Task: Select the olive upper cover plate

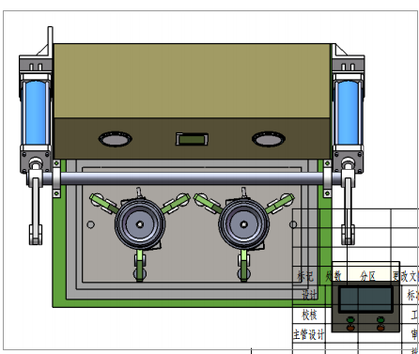Action: [192, 81]
